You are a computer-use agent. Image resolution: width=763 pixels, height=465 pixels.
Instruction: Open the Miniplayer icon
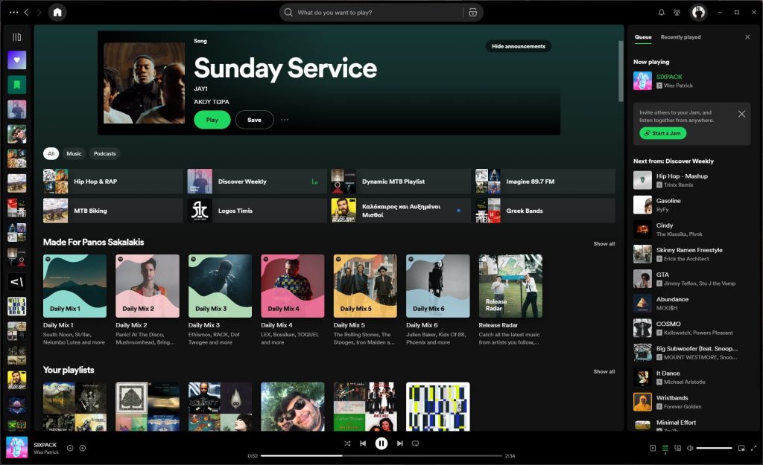click(x=741, y=448)
